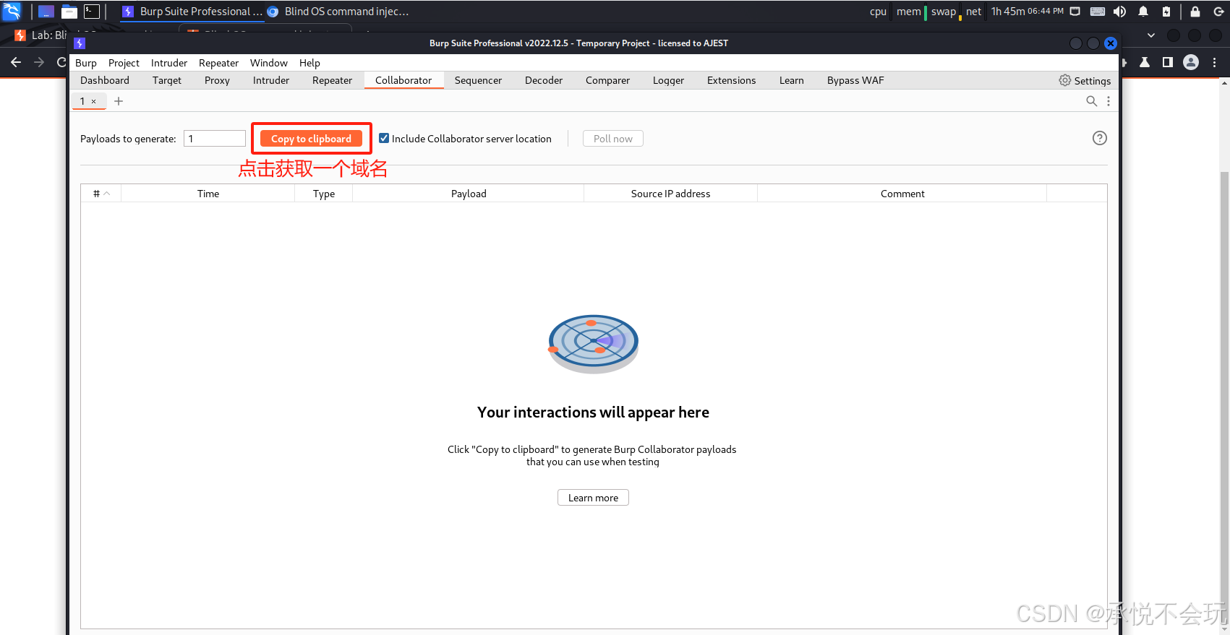Screen dimensions: 1230x635
Task: Sort by the Time column header
Action: click(x=208, y=194)
